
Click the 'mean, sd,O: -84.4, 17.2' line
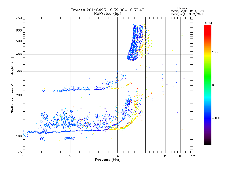(188, 11)
